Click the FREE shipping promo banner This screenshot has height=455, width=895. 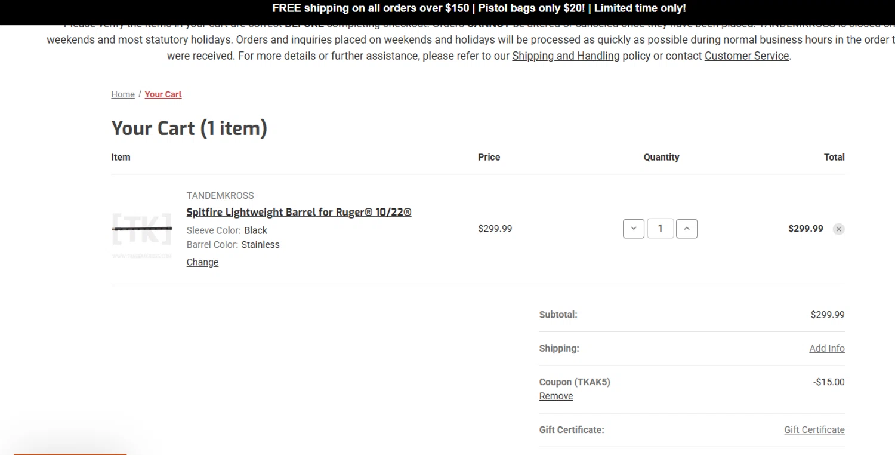[479, 8]
